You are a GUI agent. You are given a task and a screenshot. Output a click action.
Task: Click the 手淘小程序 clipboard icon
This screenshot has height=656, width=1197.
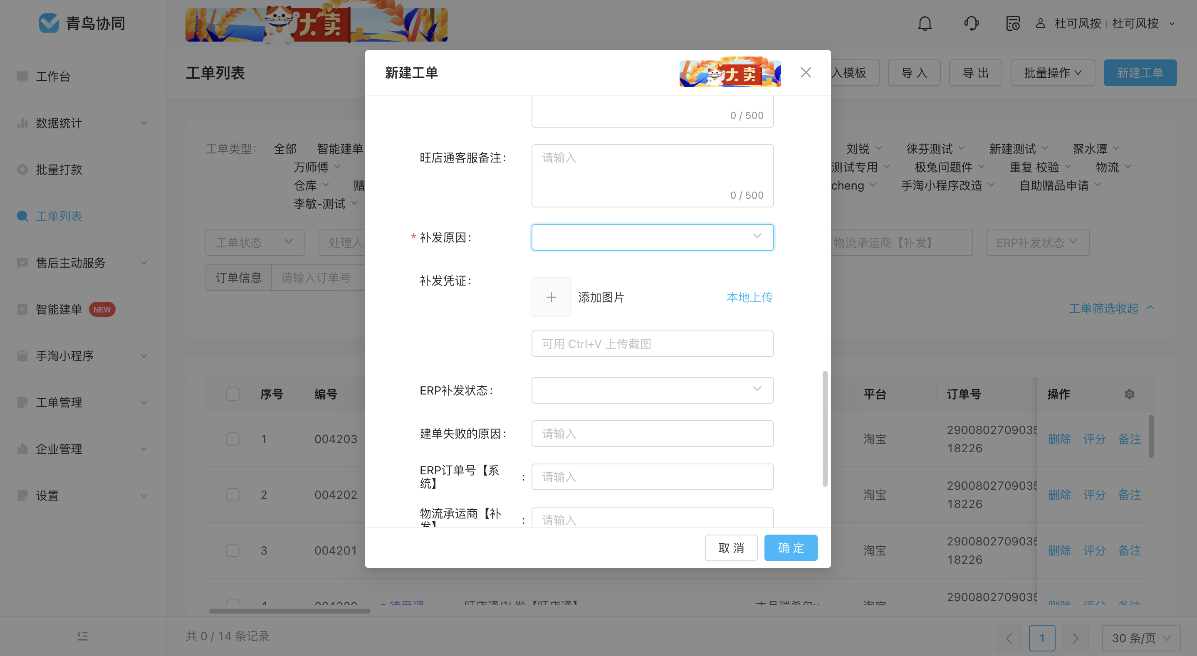point(22,356)
